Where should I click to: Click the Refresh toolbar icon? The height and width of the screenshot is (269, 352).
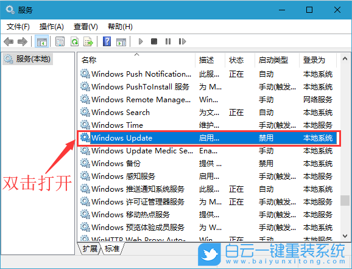pyautogui.click(x=74, y=41)
